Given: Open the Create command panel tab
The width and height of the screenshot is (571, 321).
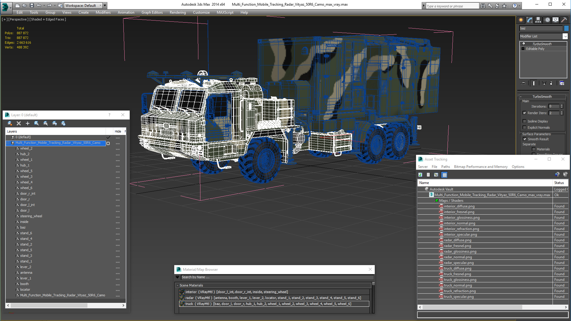Looking at the screenshot, I should pyautogui.click(x=521, y=20).
